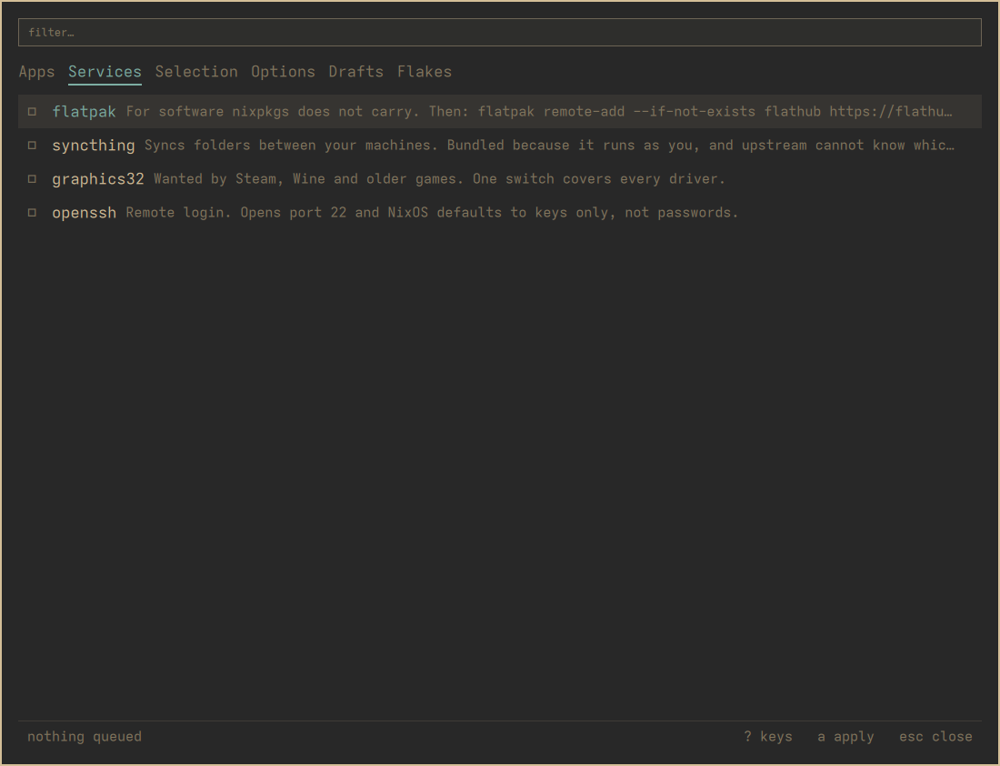Viewport: 1000px width, 766px height.
Task: Enable the openssh checkbox
Action: [32, 213]
